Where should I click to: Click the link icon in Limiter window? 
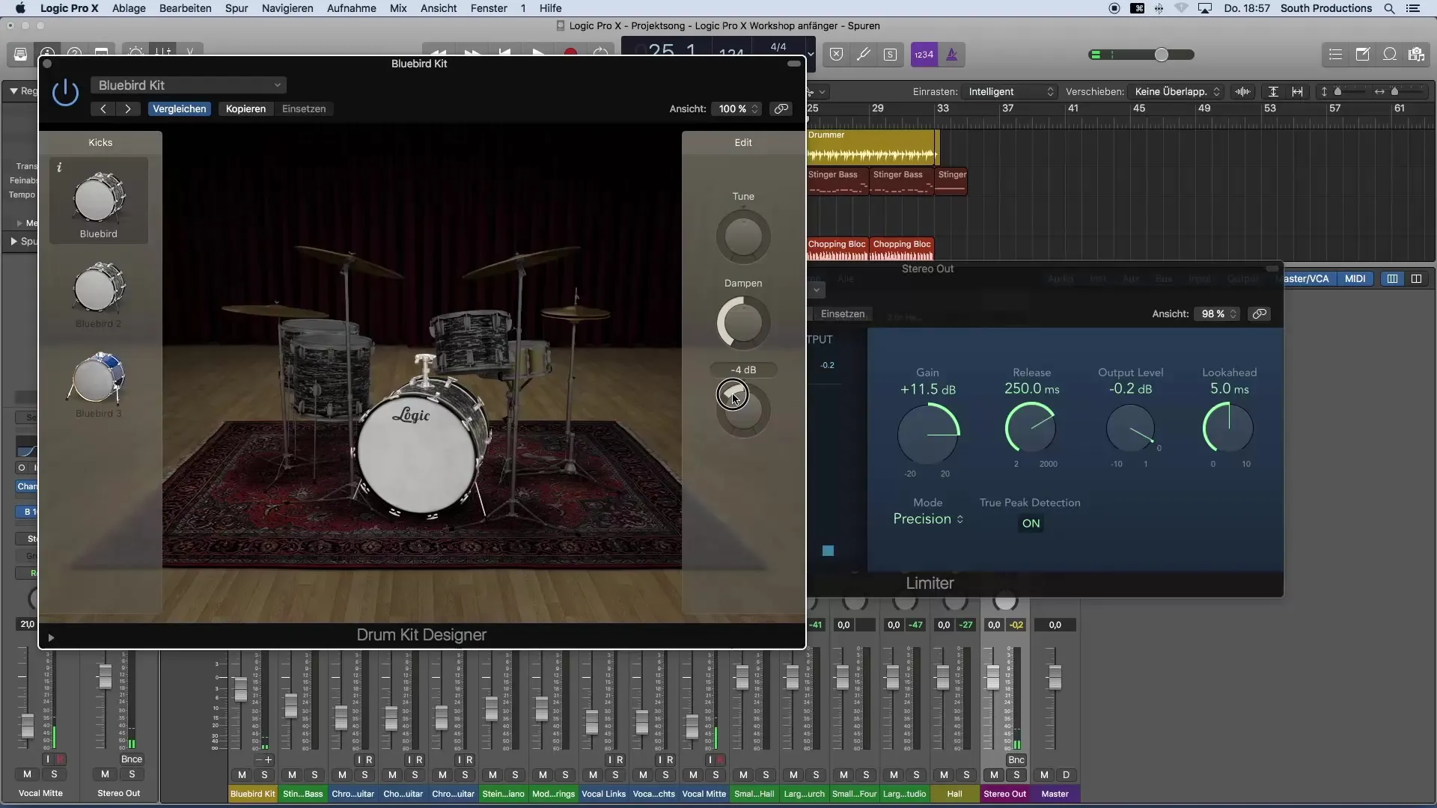click(1260, 314)
